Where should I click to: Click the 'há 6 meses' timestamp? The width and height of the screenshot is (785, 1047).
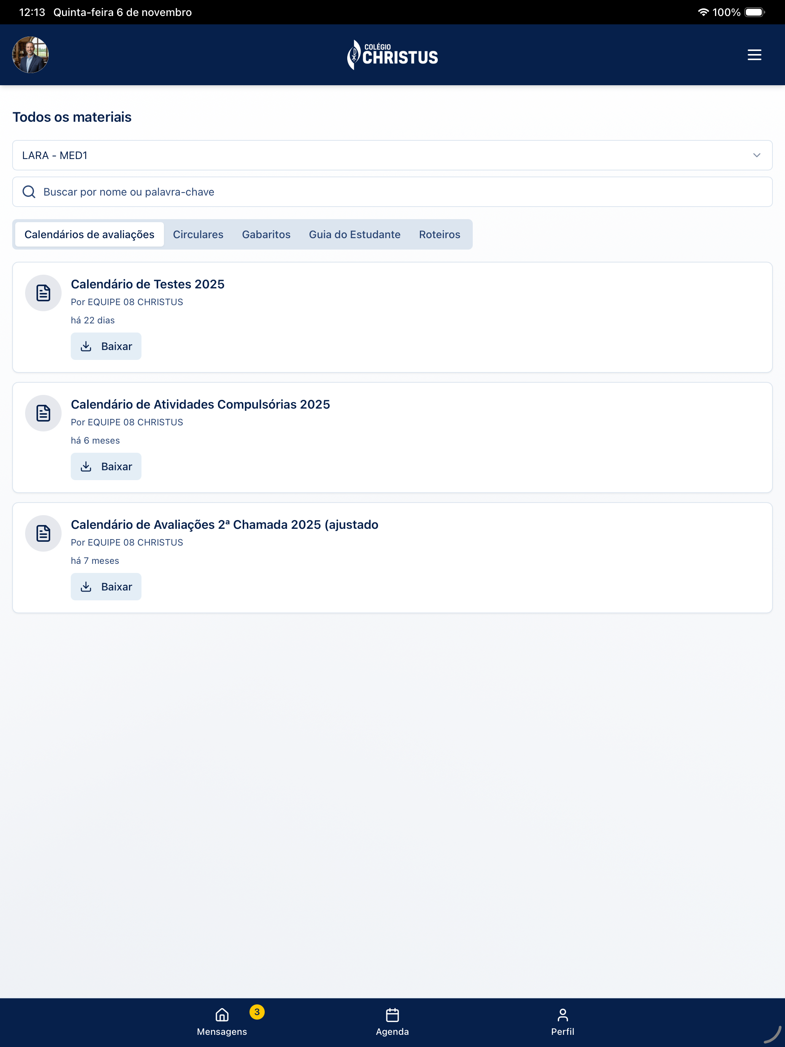tap(95, 441)
